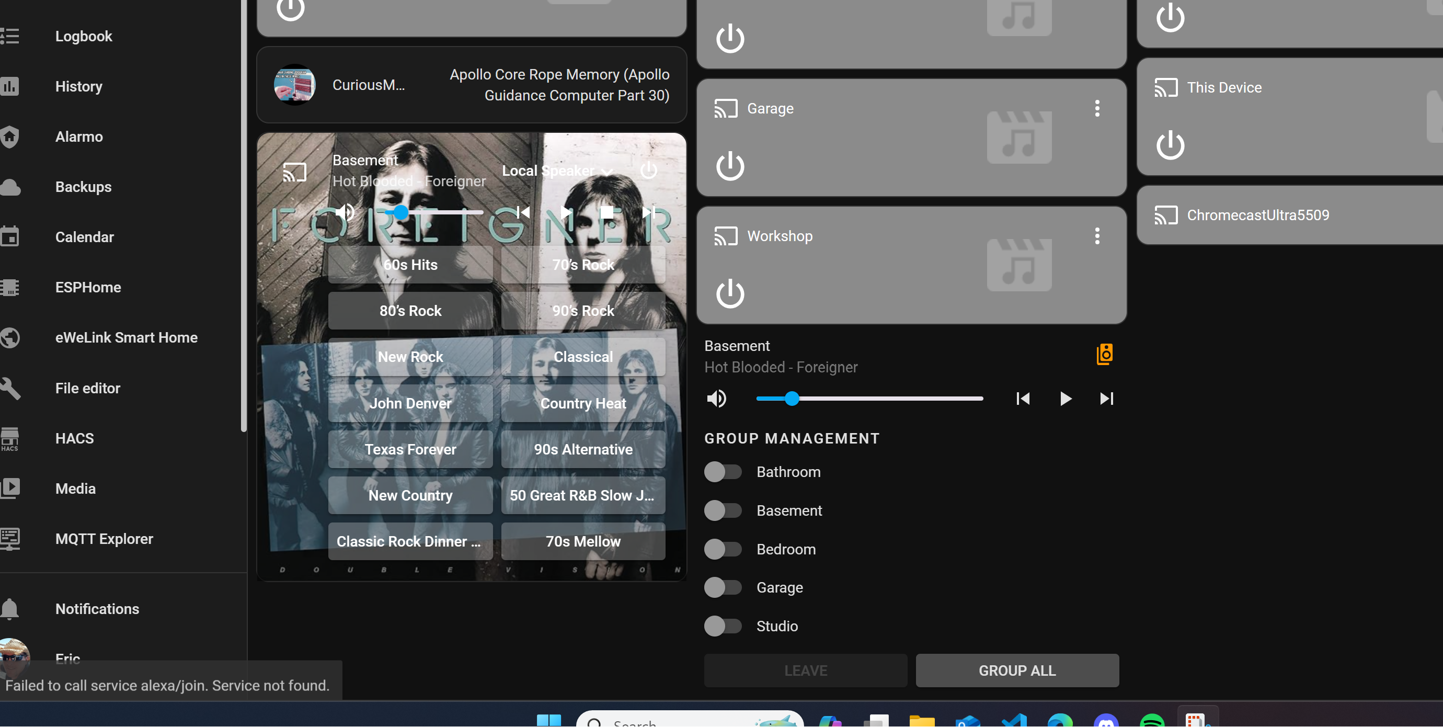The height and width of the screenshot is (727, 1443).
Task: Click the Notifications bell icon
Action: pyautogui.click(x=9, y=609)
